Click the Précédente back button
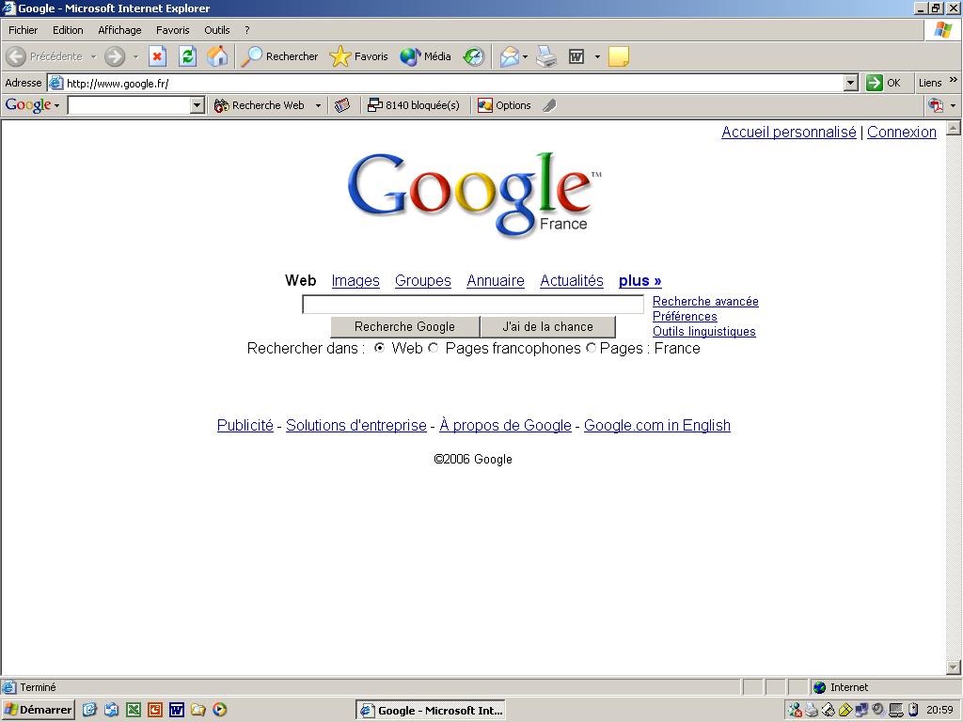 (45, 56)
